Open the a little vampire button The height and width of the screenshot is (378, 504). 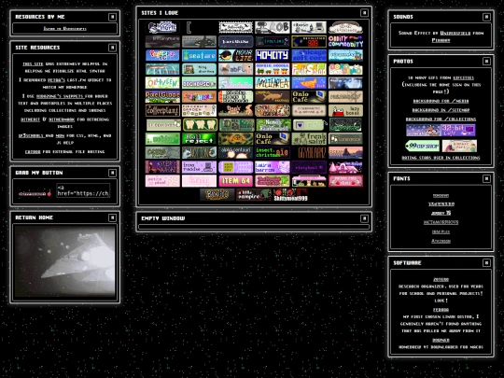[254, 195]
